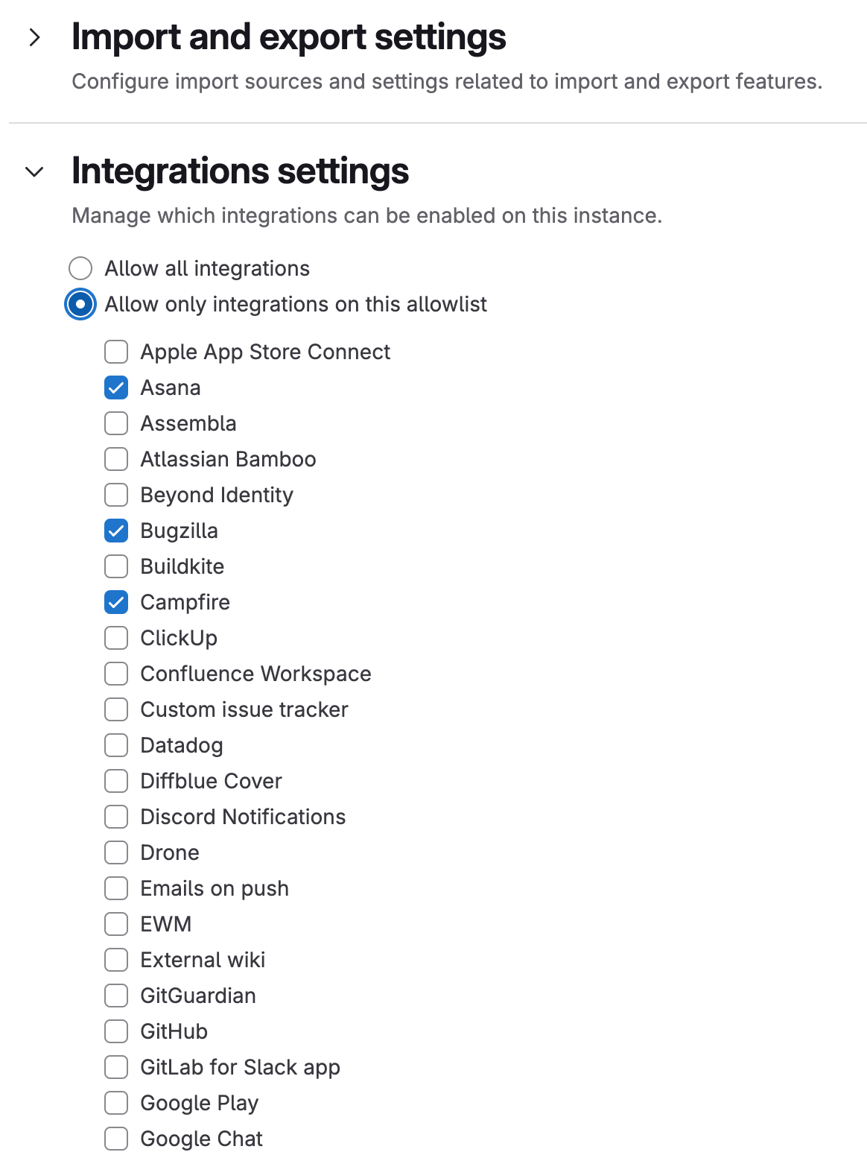Check the Buildkite checkbox
The width and height of the screenshot is (867, 1155).
pyautogui.click(x=116, y=566)
